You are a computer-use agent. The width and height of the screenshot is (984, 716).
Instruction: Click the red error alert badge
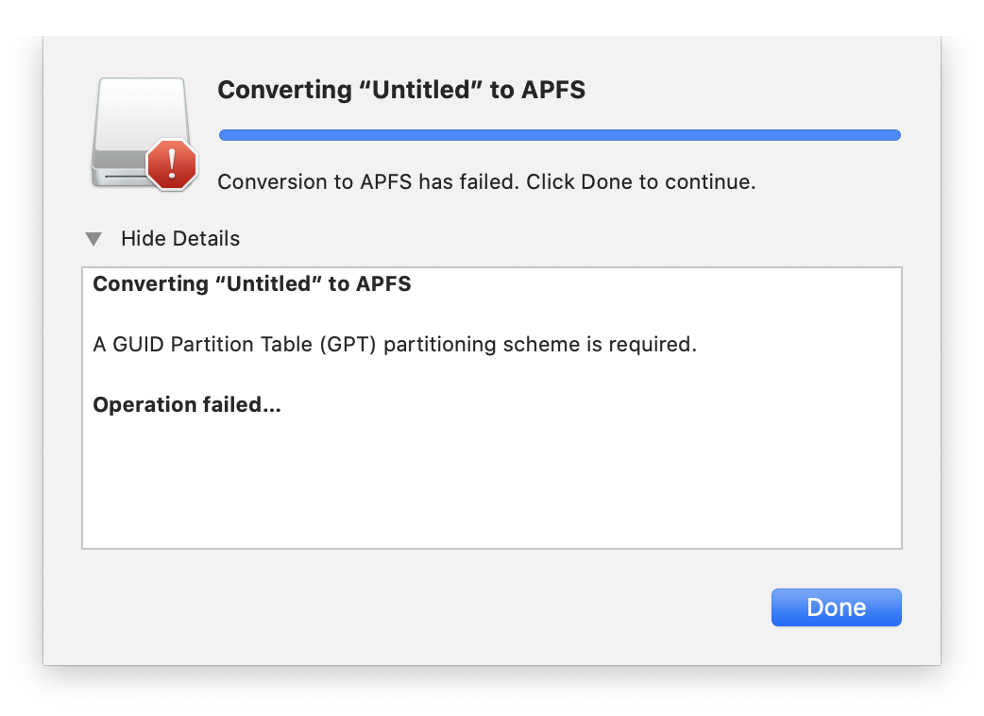pyautogui.click(x=172, y=164)
